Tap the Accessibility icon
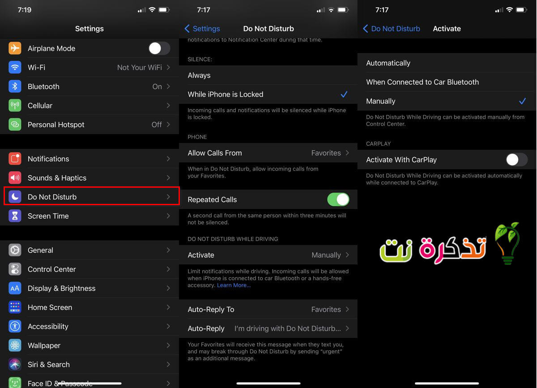The width and height of the screenshot is (537, 388). (x=15, y=326)
